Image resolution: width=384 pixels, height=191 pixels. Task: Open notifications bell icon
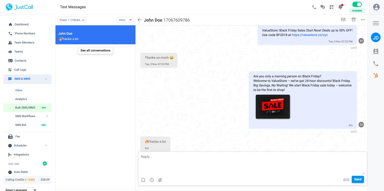[x=340, y=7]
